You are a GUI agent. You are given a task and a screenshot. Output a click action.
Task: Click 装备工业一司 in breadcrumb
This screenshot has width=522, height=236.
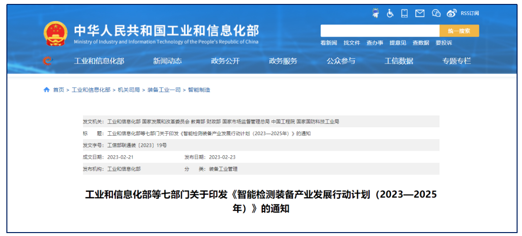[x=164, y=90]
